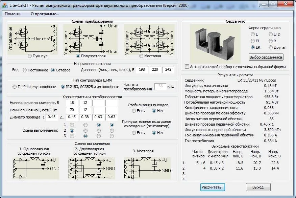Open the Помощь menu
Viewport: 296px width, 198px height.
(13, 14)
